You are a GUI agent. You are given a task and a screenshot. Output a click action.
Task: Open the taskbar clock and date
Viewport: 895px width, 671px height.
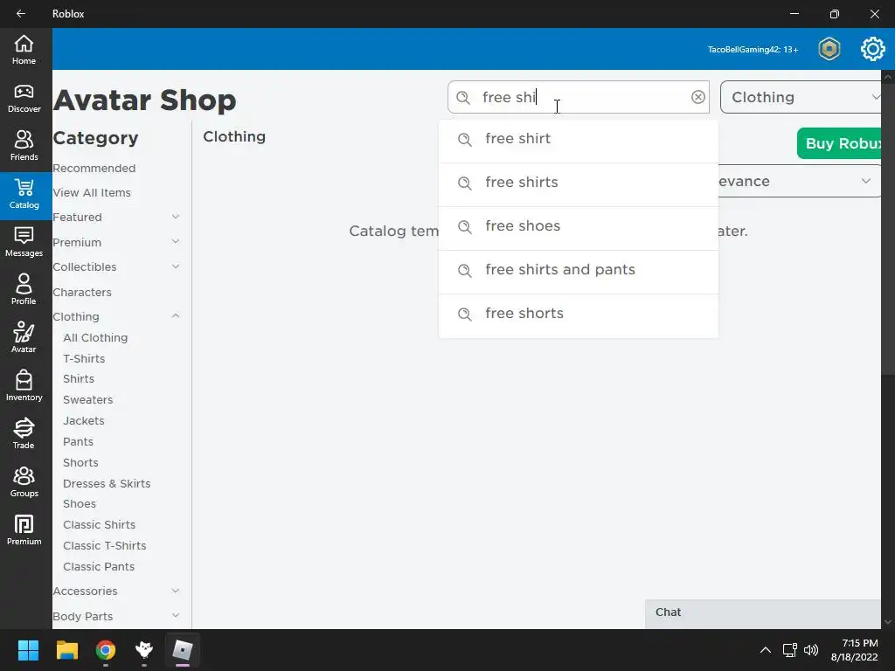(855, 650)
